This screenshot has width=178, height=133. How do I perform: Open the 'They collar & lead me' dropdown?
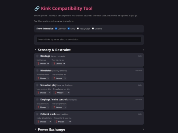click(x=63, y=122)
